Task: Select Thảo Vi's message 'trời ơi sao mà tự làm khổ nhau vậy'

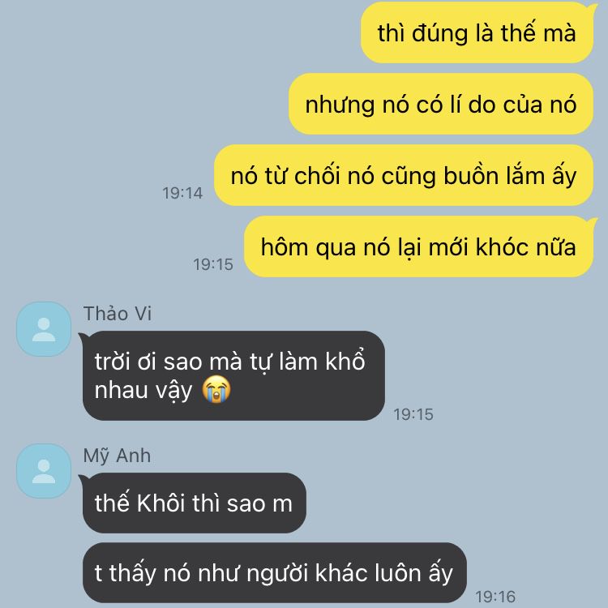Action: [x=233, y=375]
